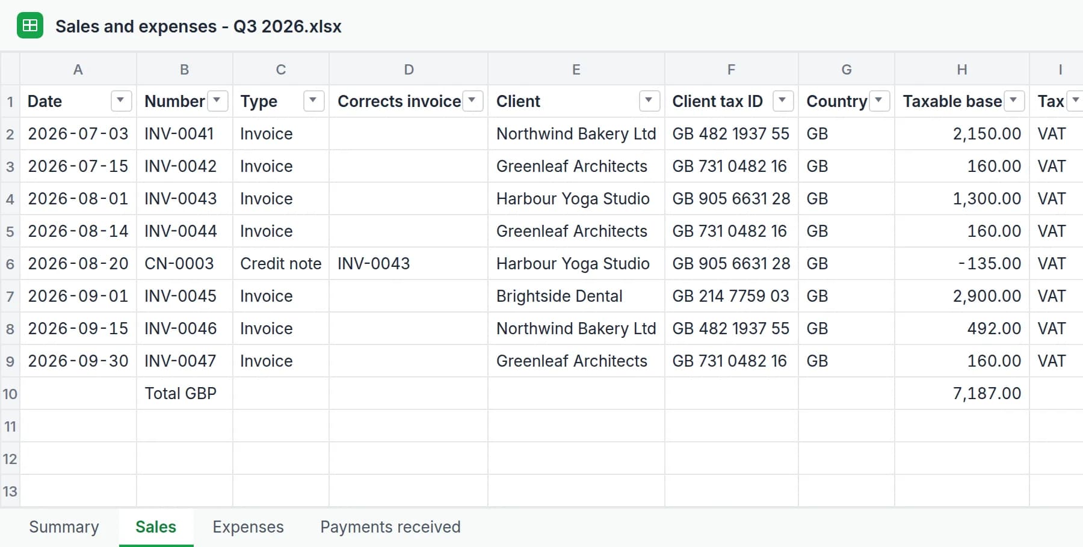Select tax ID GB 214 7759 03
Screen dimensions: 1083x547
coord(732,296)
